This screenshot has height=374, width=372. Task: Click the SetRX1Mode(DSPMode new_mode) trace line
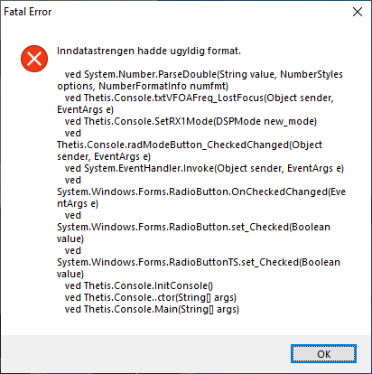pyautogui.click(x=191, y=121)
